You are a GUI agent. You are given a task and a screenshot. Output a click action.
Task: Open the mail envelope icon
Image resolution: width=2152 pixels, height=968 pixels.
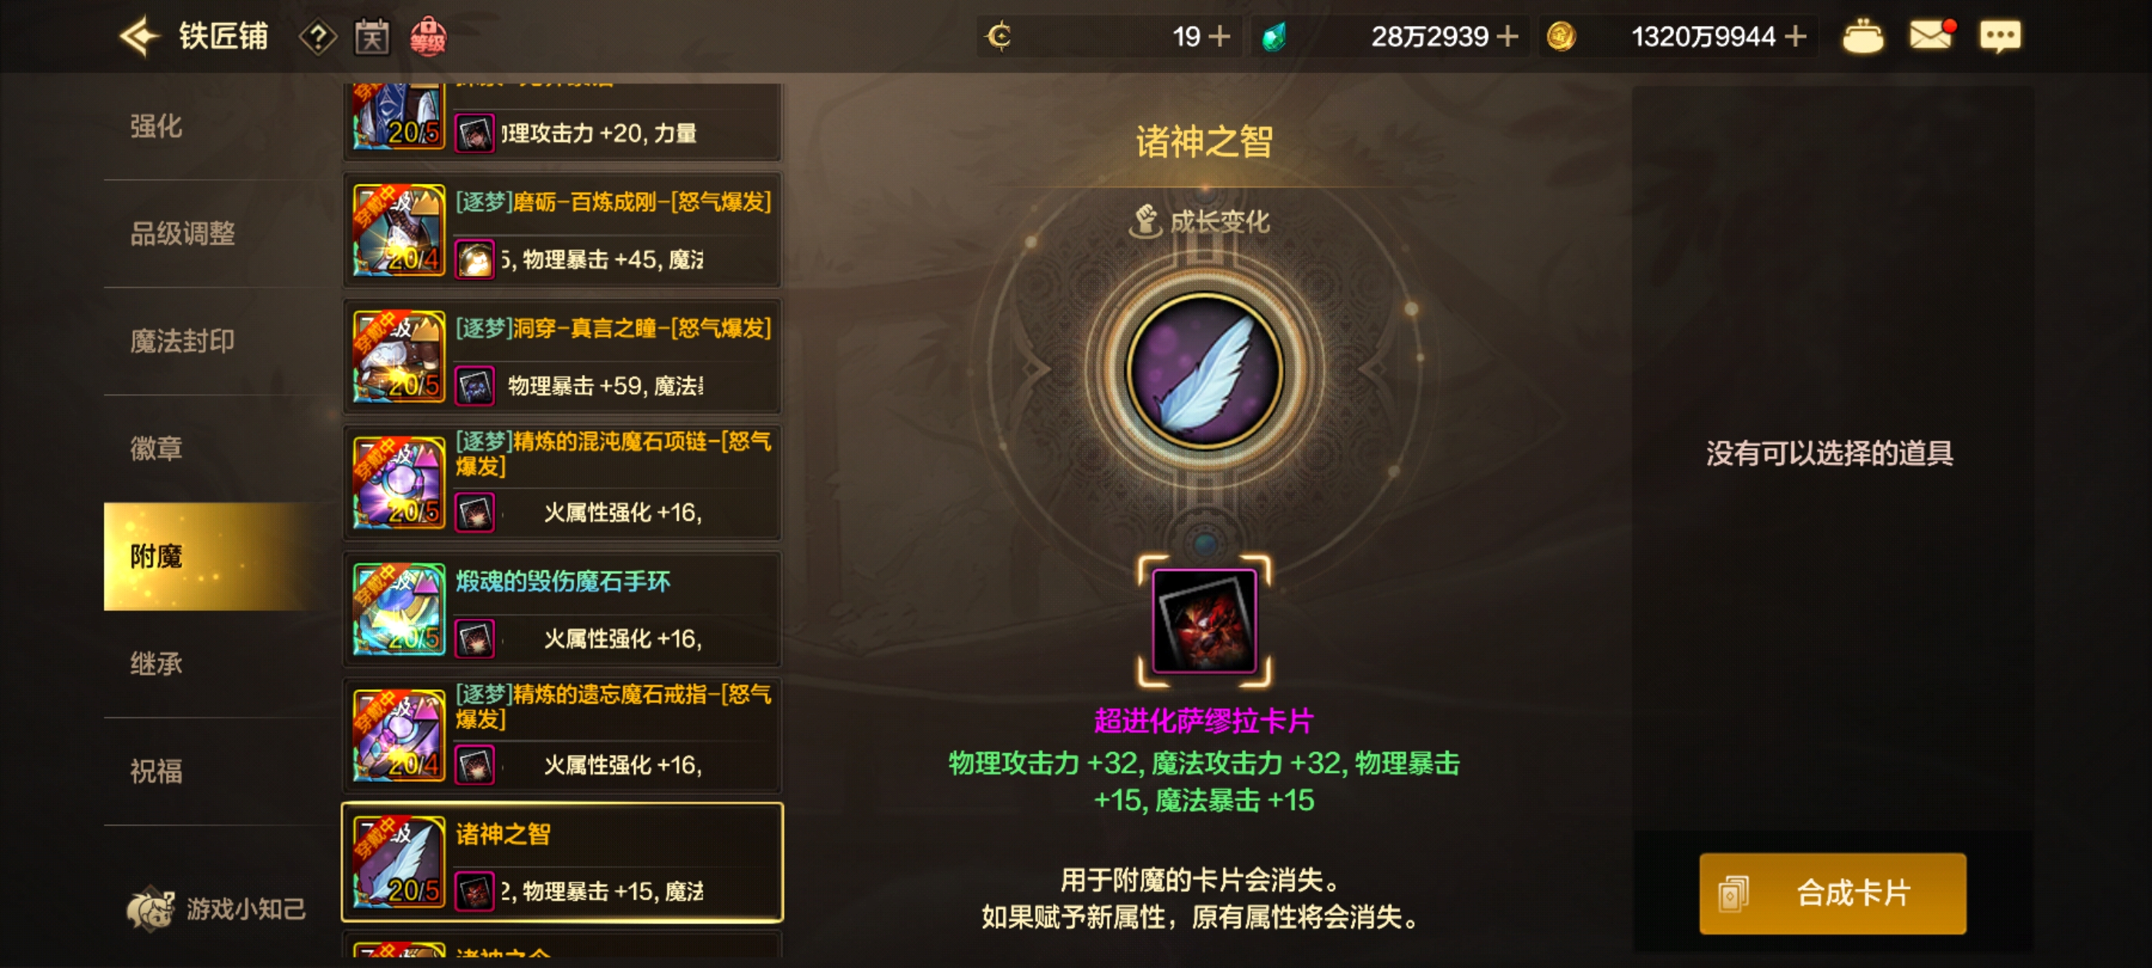point(1931,36)
